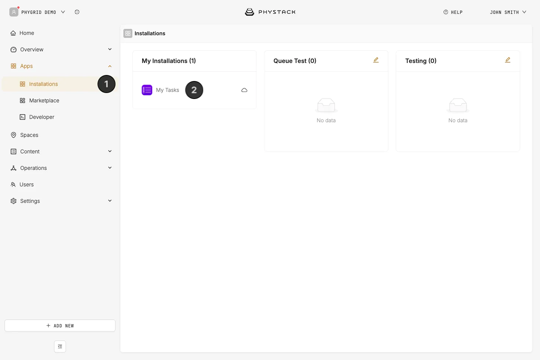
Task: Click the Testing (0) heading
Action: click(x=421, y=61)
